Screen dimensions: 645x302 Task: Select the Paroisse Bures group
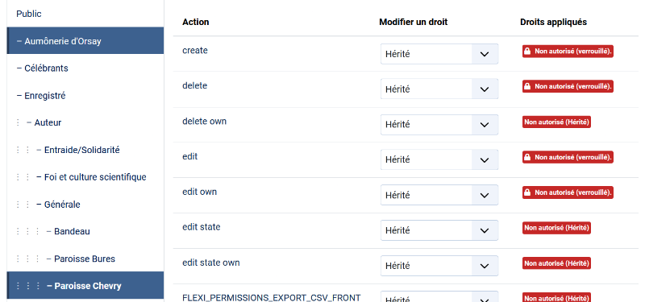(85, 259)
